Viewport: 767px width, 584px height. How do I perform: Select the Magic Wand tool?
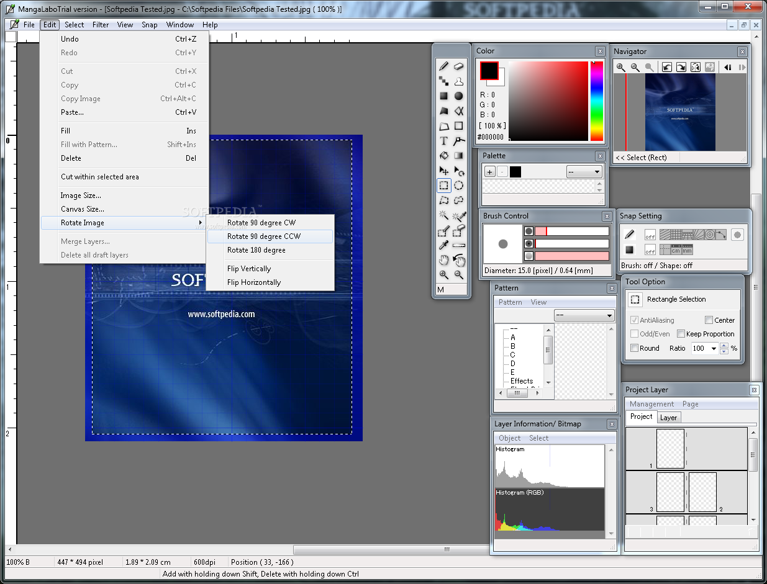pyautogui.click(x=444, y=215)
